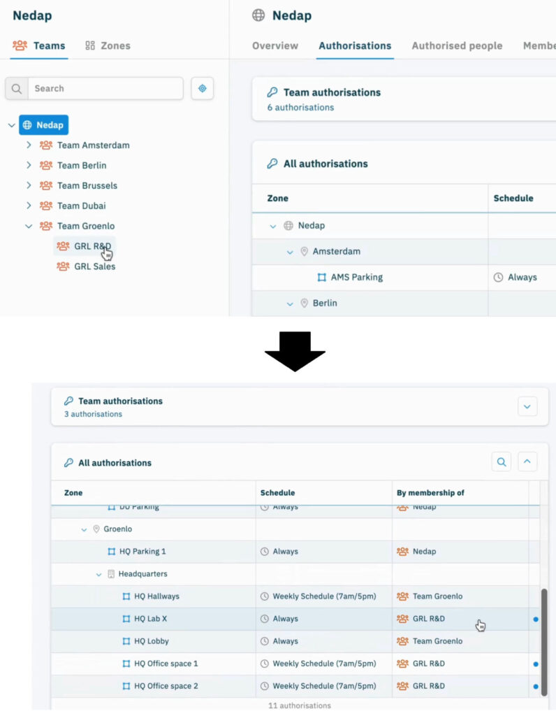Click the AMS Parking zone icon
The width and height of the screenshot is (556, 716).
[321, 277]
